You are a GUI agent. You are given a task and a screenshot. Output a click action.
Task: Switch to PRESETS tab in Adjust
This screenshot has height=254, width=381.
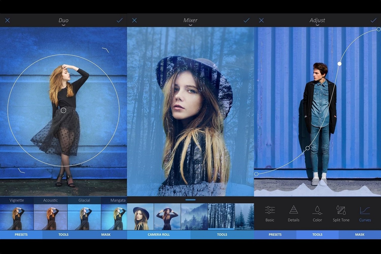(275, 235)
